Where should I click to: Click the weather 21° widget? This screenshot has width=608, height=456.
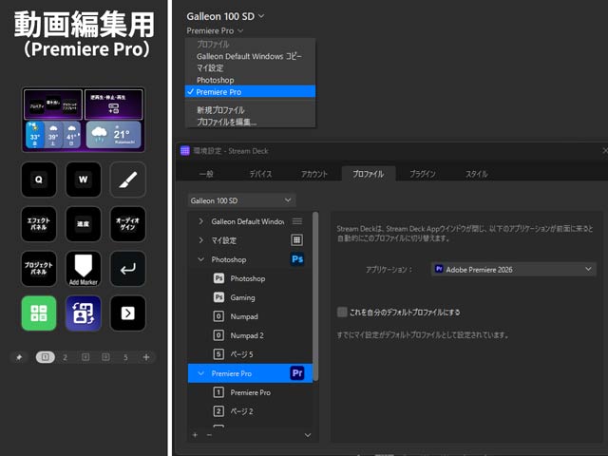click(114, 135)
